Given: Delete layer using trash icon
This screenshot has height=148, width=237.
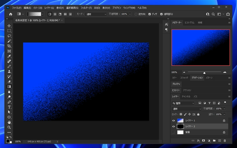Looking at the screenshot, I should tap(225, 141).
